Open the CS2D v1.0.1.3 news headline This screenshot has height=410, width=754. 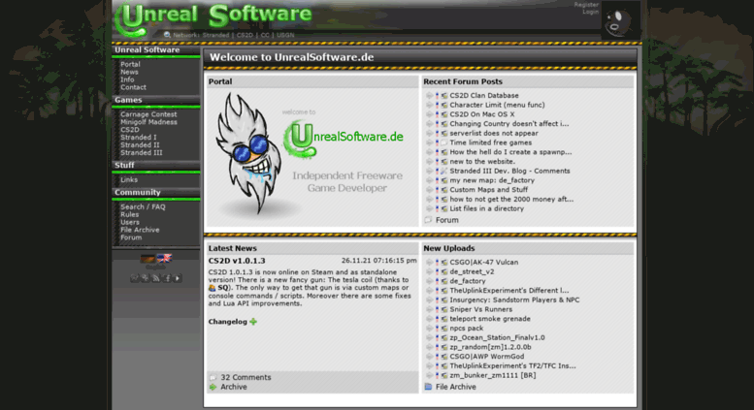click(x=237, y=261)
